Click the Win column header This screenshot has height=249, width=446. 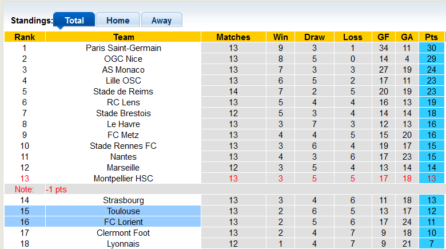click(281, 37)
